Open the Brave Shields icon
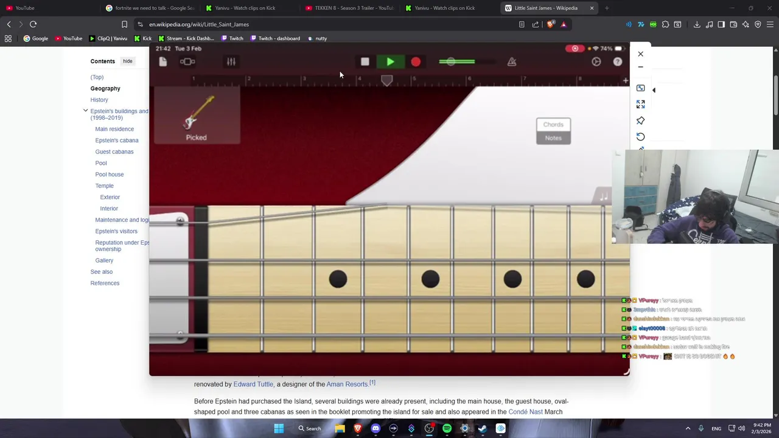779x438 pixels. (x=551, y=24)
